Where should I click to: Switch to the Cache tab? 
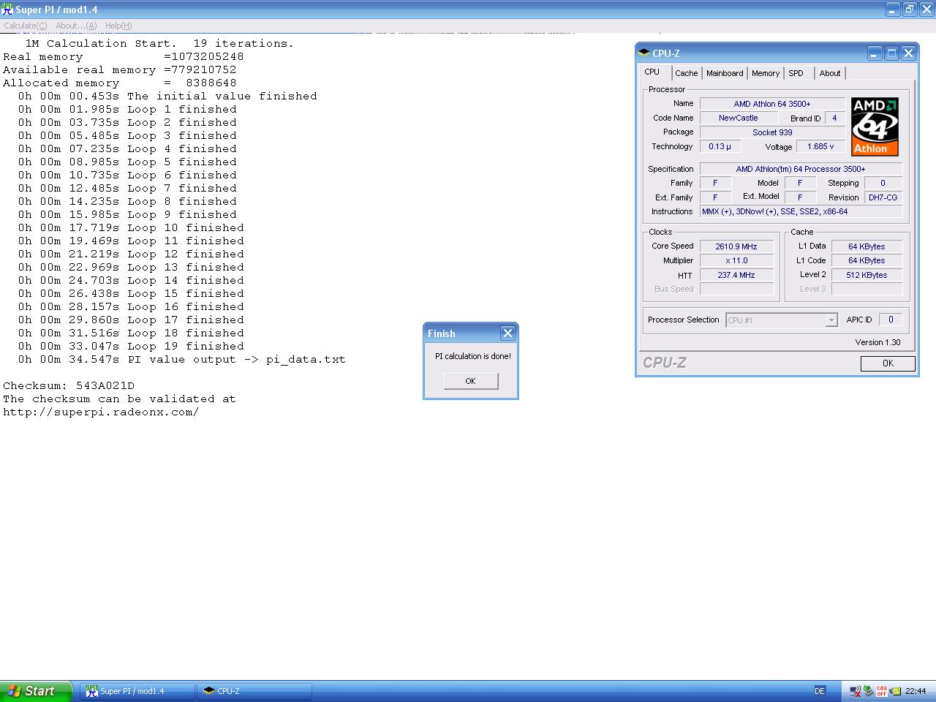pos(686,73)
